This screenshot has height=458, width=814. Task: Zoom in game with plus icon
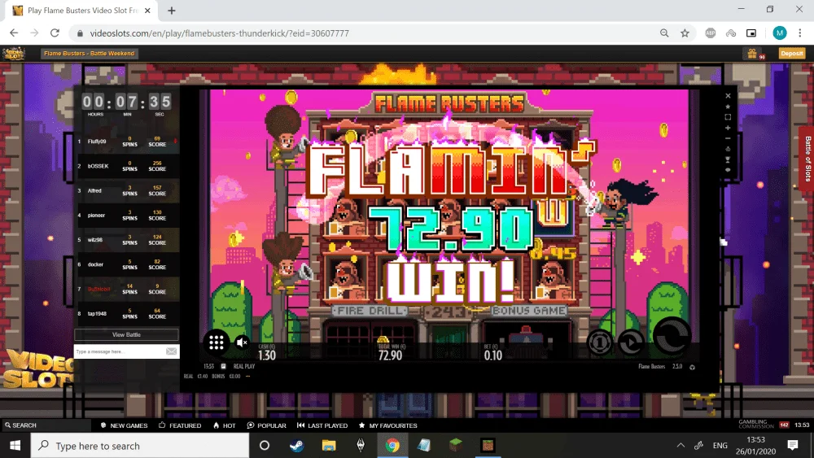pos(728,128)
